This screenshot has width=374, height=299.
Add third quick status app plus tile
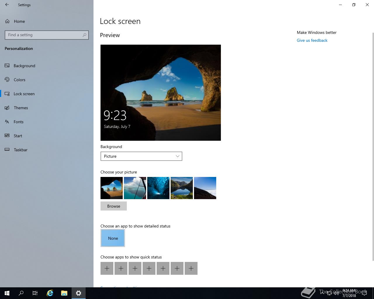(135, 268)
